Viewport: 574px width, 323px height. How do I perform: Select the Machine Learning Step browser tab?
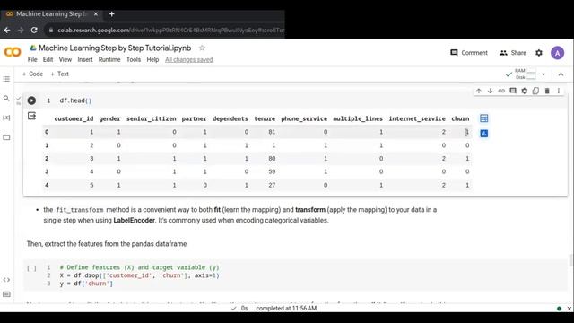point(50,14)
